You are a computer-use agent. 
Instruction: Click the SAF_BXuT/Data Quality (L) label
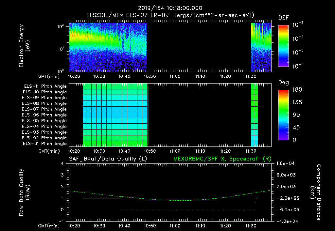pos(108,159)
